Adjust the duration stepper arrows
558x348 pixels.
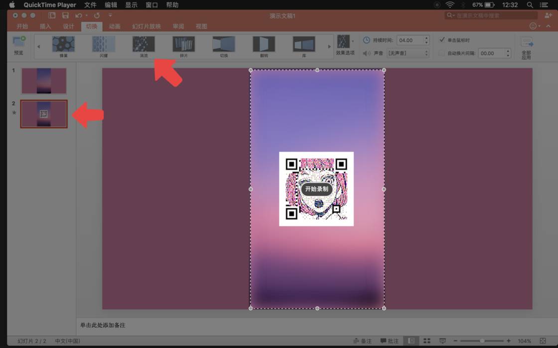(426, 40)
